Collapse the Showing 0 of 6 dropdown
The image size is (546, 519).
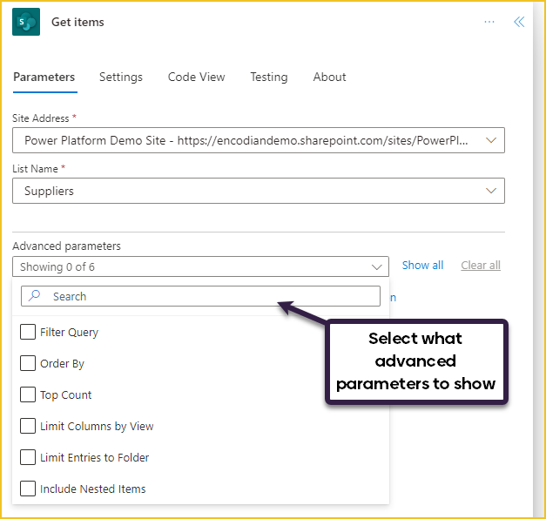200,266
